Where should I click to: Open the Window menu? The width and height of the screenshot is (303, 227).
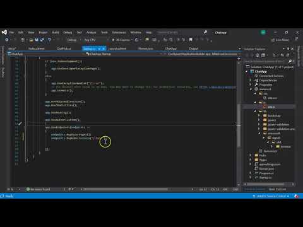pos(136,32)
